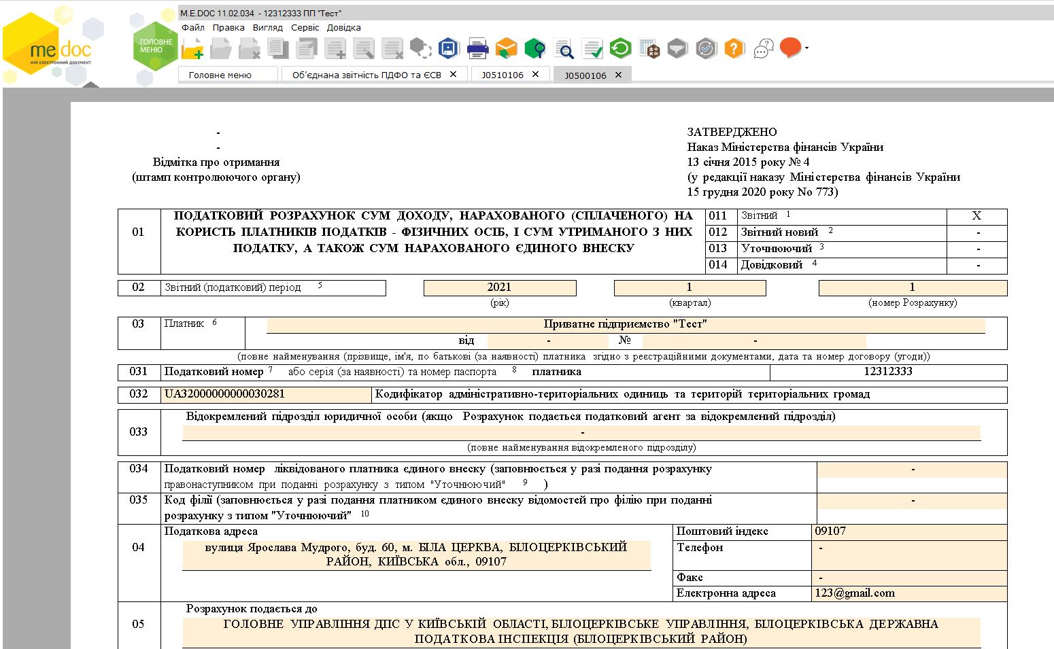1054x649 pixels.
Task: Toggle the 013 Уточнюючий mark cell
Action: (x=976, y=249)
